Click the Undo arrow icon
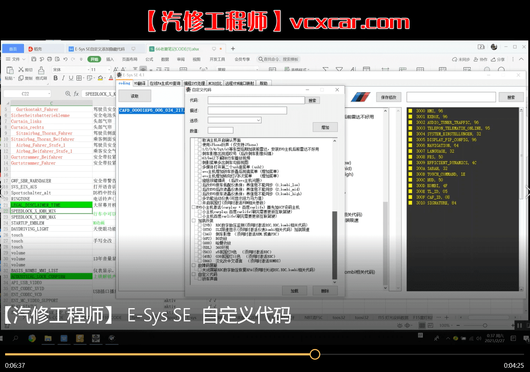This screenshot has width=530, height=372. (x=65, y=59)
